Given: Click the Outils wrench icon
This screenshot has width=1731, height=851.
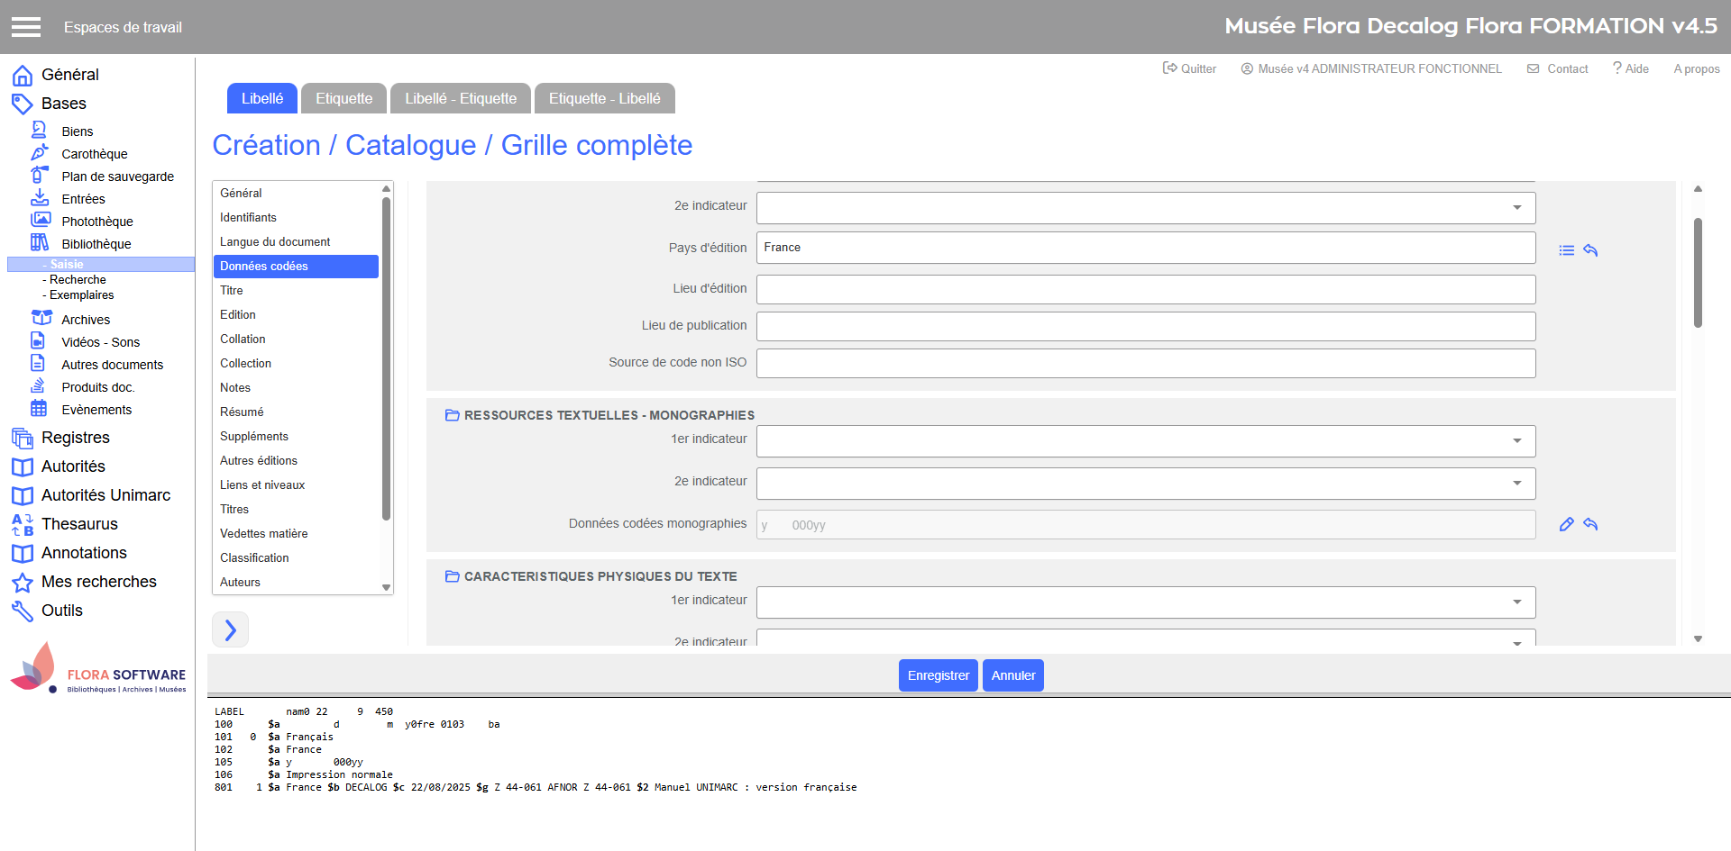Looking at the screenshot, I should (23, 611).
